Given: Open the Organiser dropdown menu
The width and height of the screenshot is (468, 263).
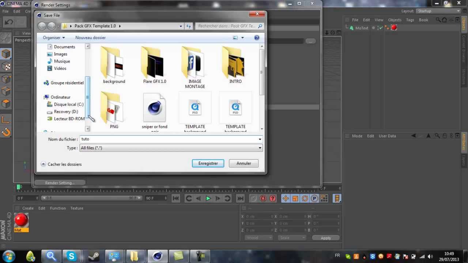Looking at the screenshot, I should tap(54, 38).
